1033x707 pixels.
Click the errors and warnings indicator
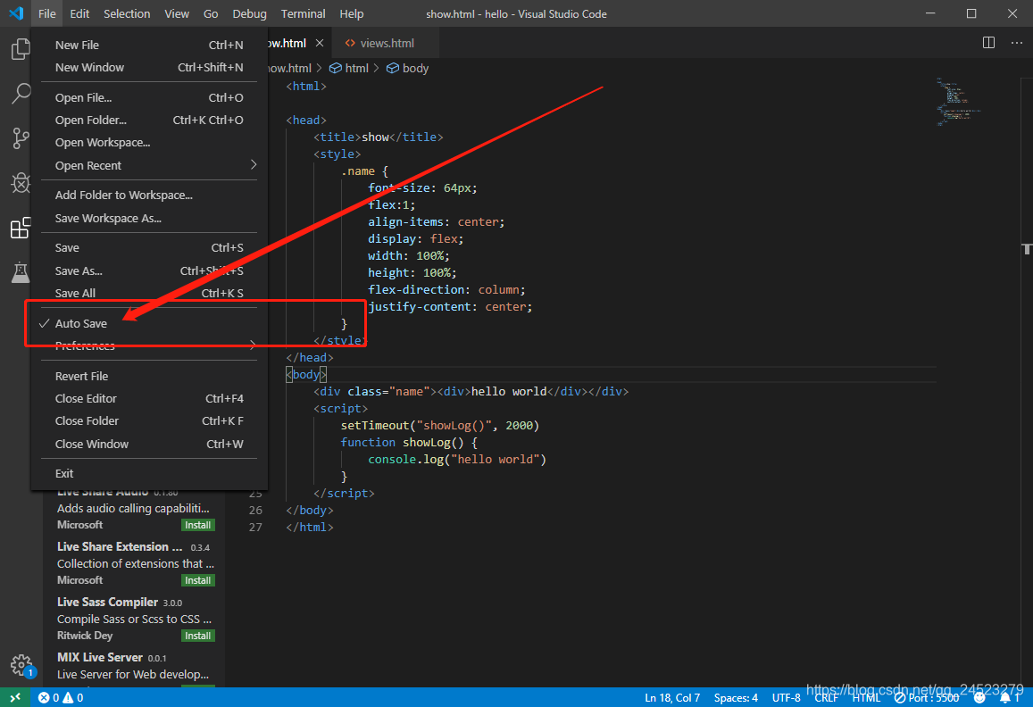click(60, 697)
